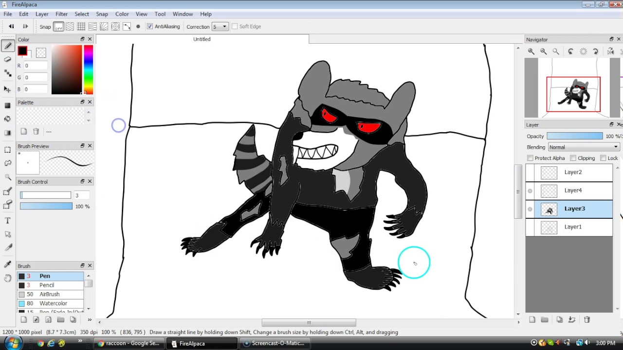Viewport: 623px width, 350px height.
Task: Select Layer2 in the layer list
Action: point(569,172)
